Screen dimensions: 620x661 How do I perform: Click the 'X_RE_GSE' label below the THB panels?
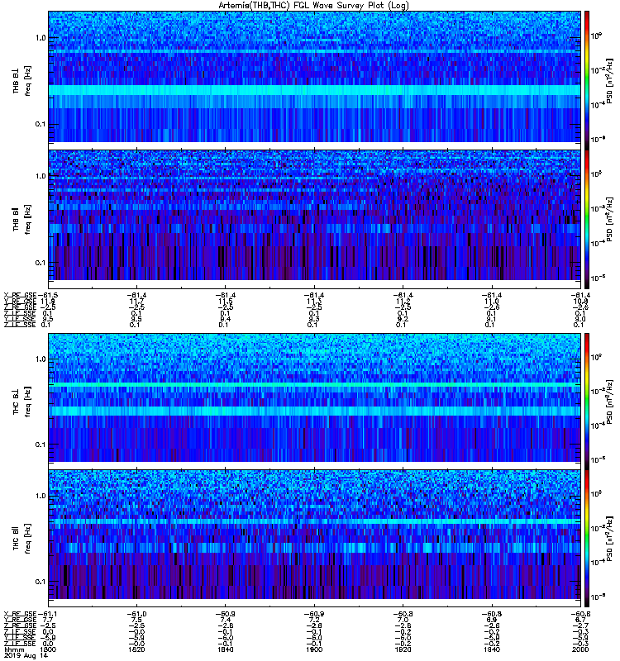20,295
